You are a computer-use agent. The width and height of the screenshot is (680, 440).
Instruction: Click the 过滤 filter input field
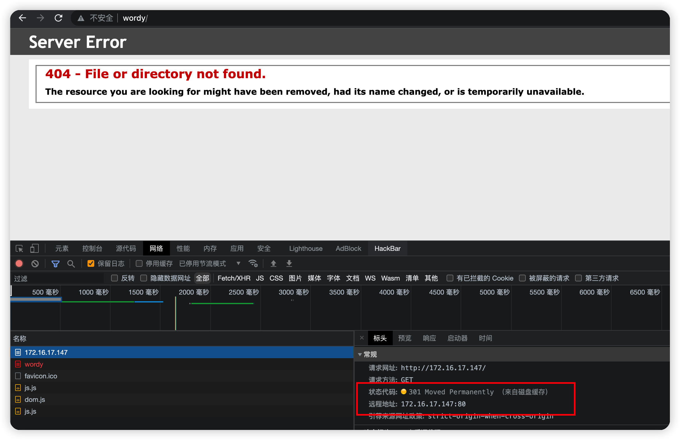click(57, 279)
